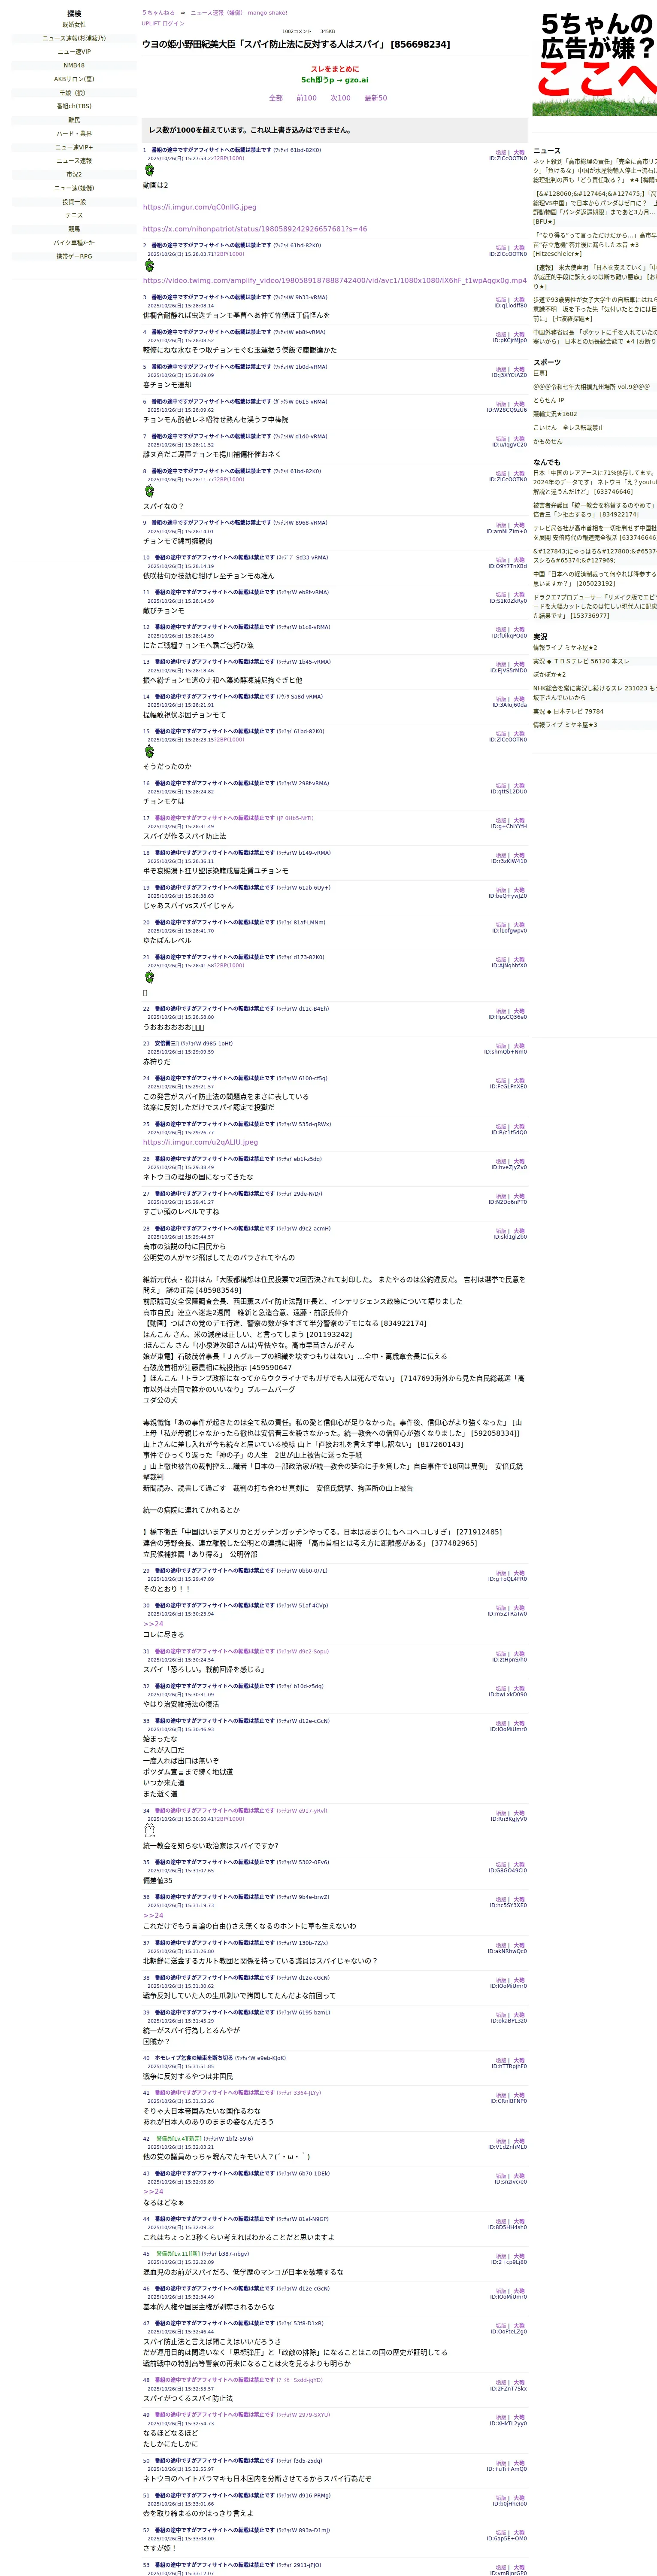Open the 5ちゃんねる breadcrumb link

[158, 13]
